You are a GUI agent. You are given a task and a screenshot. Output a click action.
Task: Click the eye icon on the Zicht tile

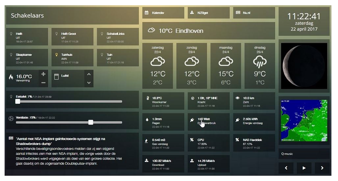click(x=238, y=98)
